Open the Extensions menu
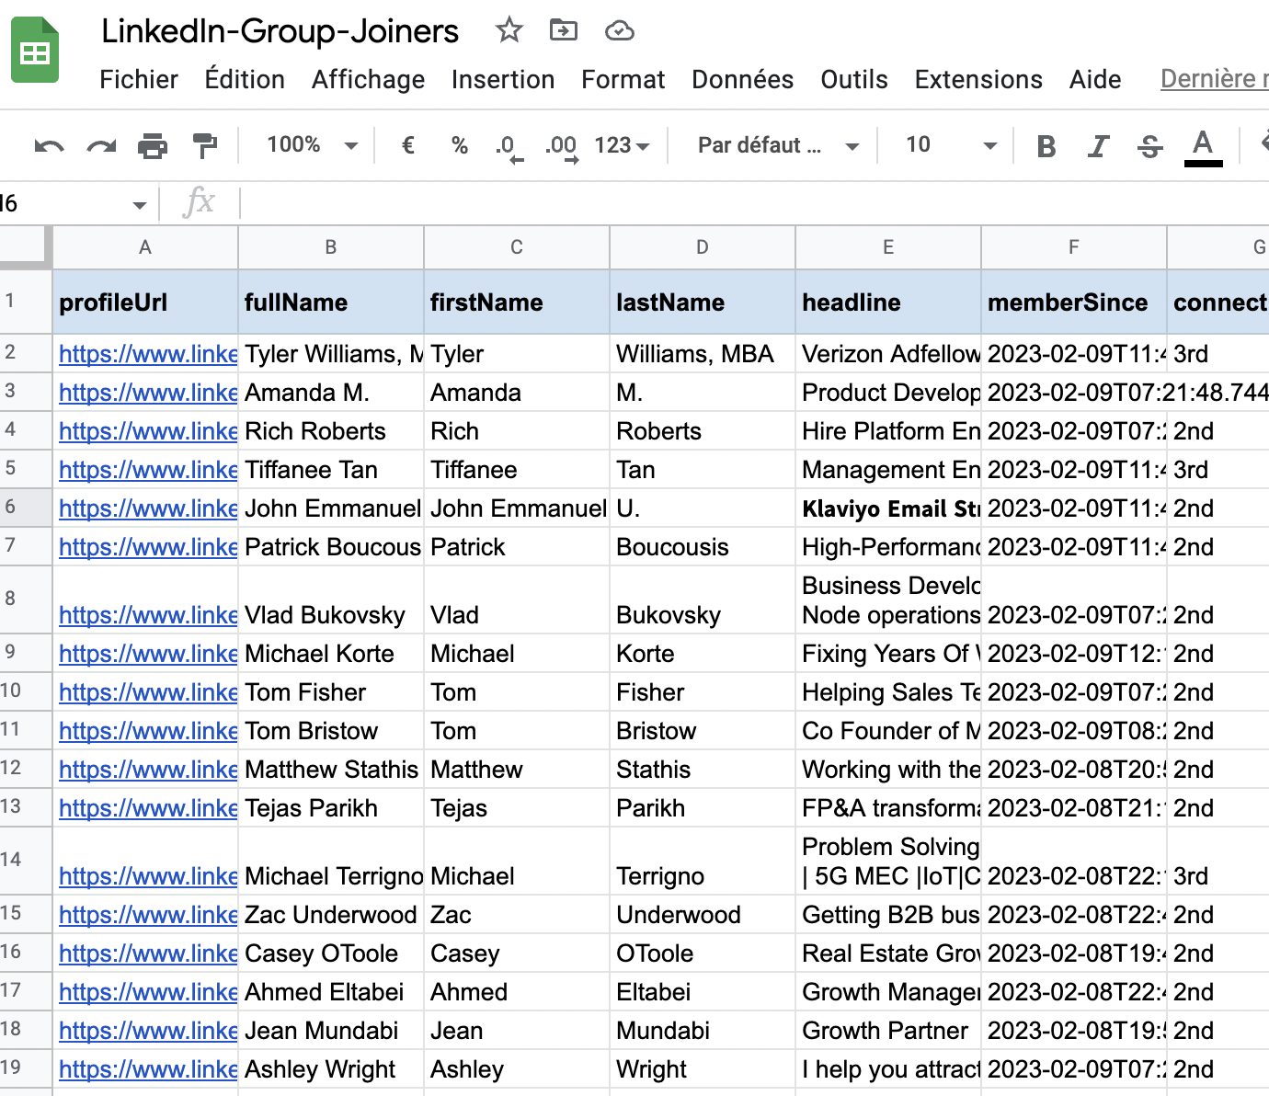 [x=977, y=80]
